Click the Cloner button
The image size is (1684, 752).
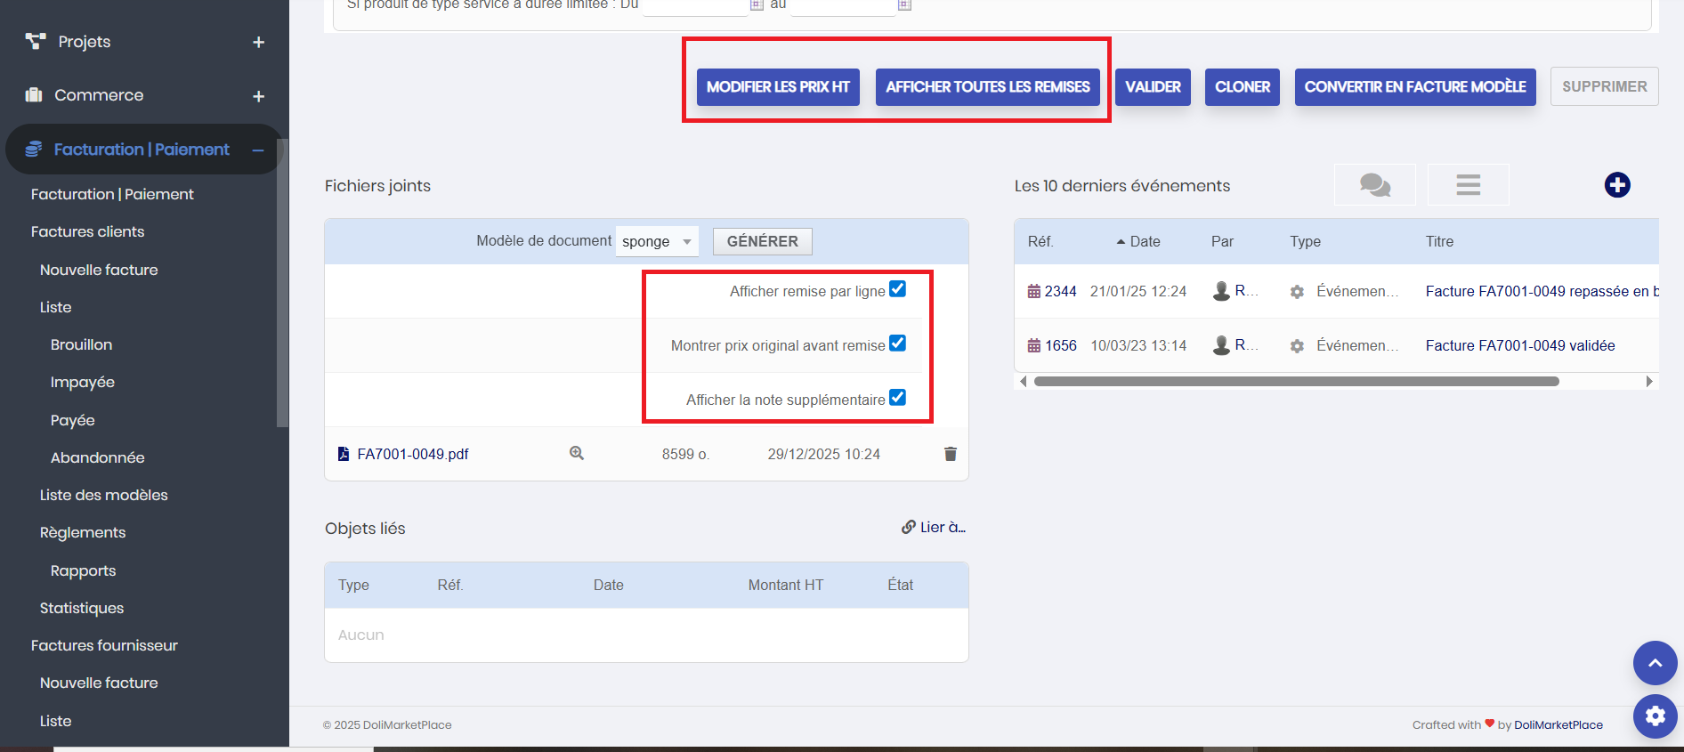tap(1243, 87)
